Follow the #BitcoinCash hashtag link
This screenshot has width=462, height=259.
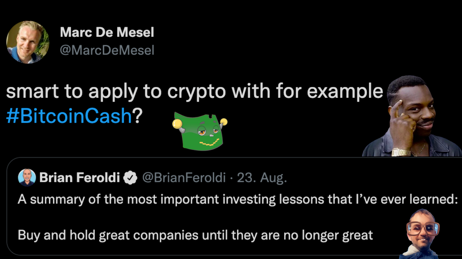[69, 116]
